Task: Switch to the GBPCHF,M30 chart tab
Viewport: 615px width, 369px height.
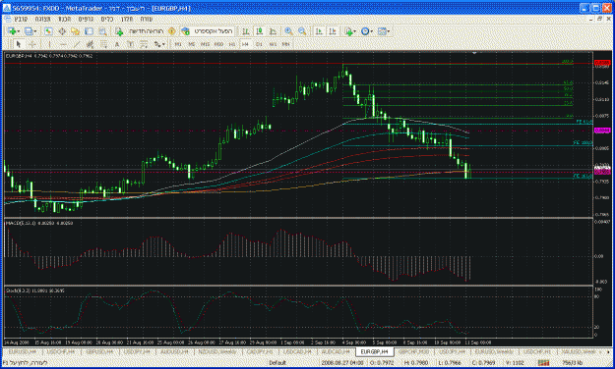Action: point(413,351)
